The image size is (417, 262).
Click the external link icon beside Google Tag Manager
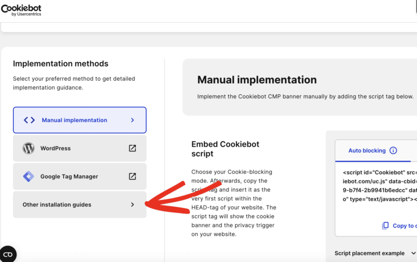132,176
